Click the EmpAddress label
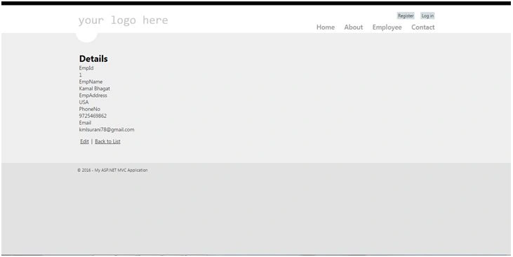The height and width of the screenshot is (257, 513). (93, 95)
